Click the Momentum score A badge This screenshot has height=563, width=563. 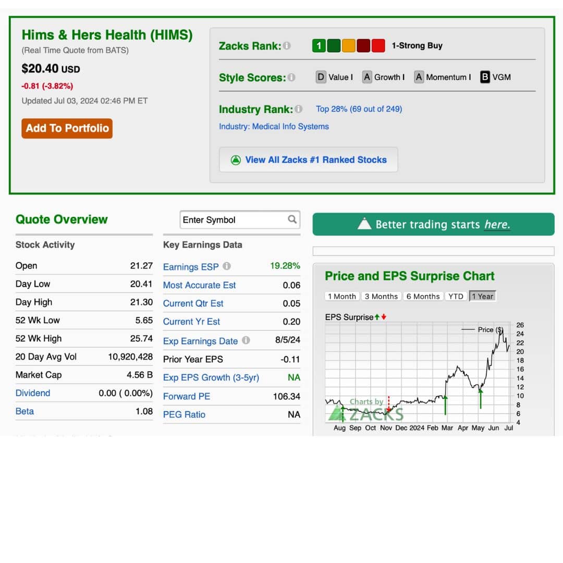419,77
